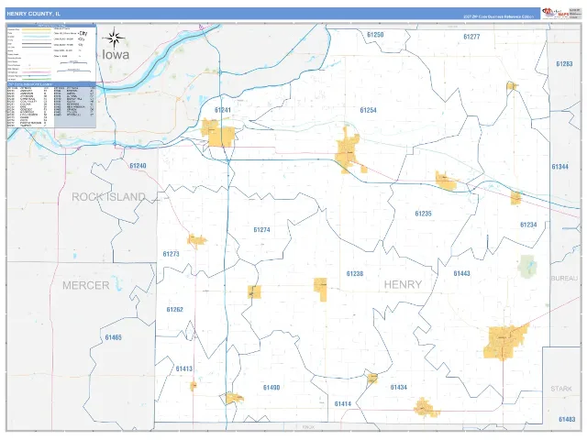Click the MERCER county label
Screen dimensions: 587x440
(x=85, y=285)
